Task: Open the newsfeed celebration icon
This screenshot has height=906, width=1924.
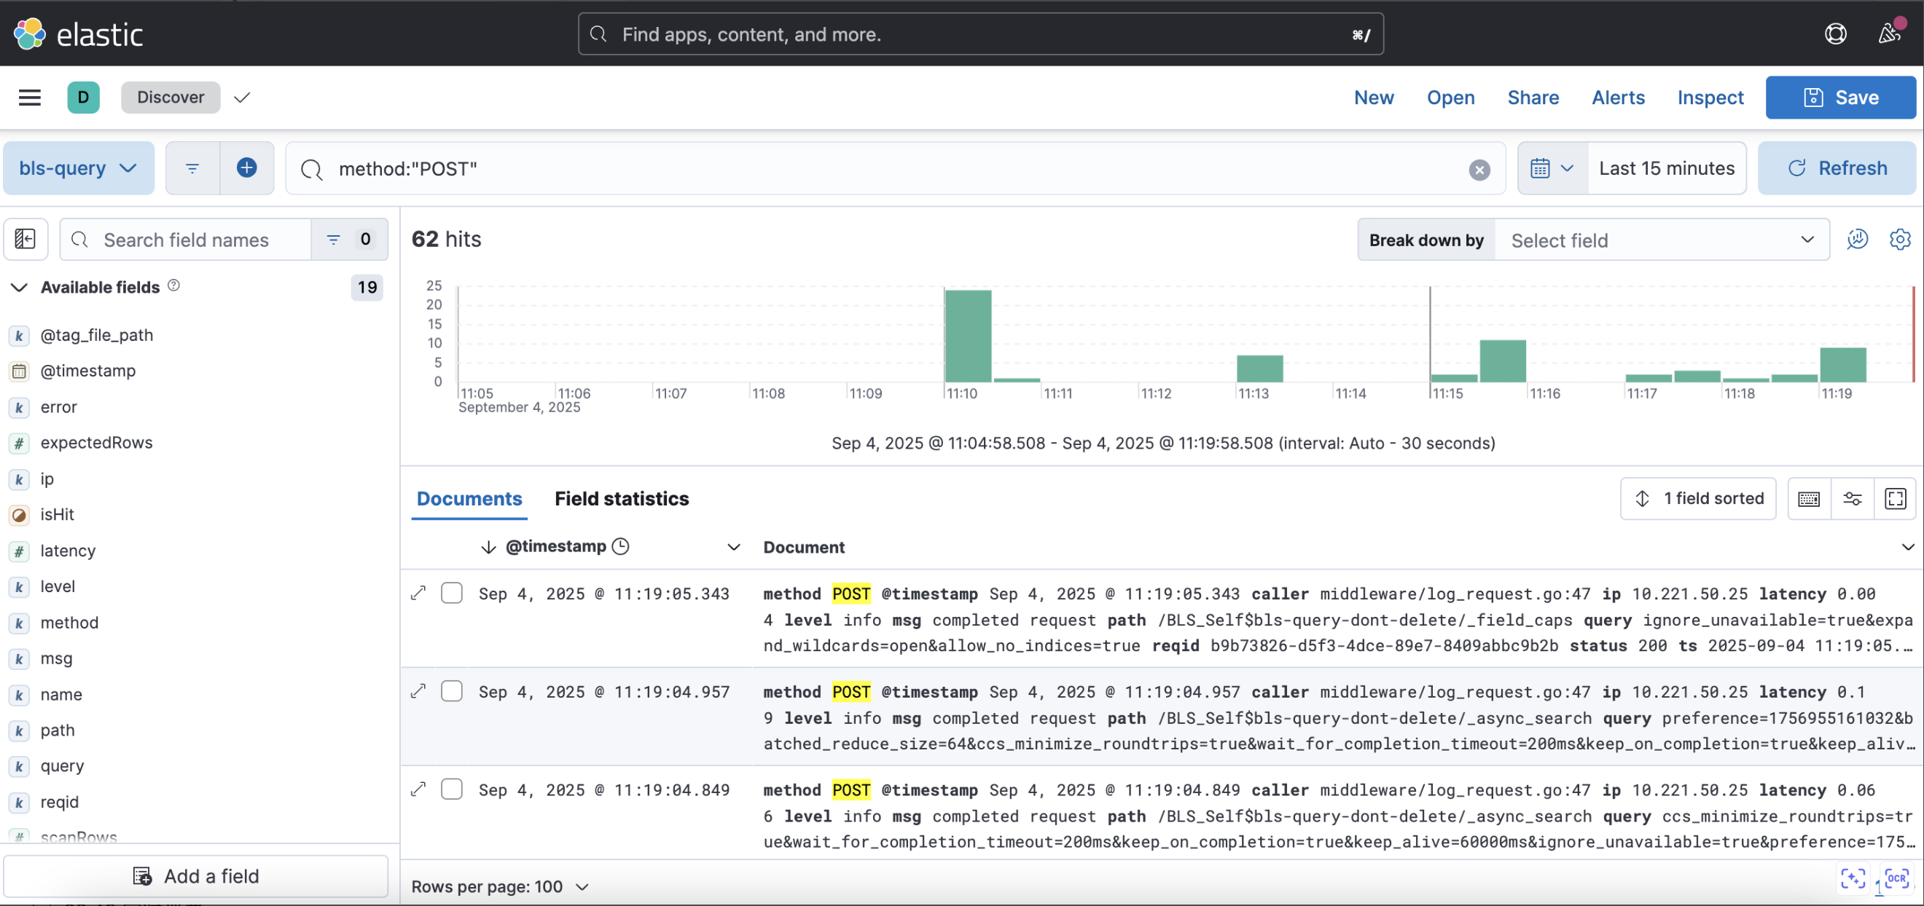Action: click(x=1890, y=34)
